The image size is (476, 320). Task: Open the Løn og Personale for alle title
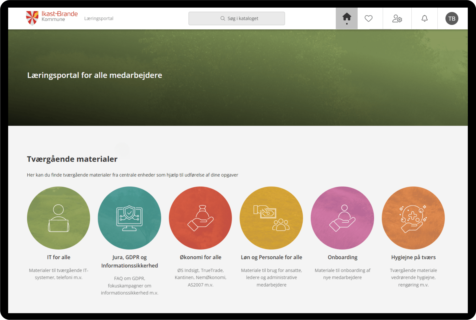pyautogui.click(x=271, y=257)
